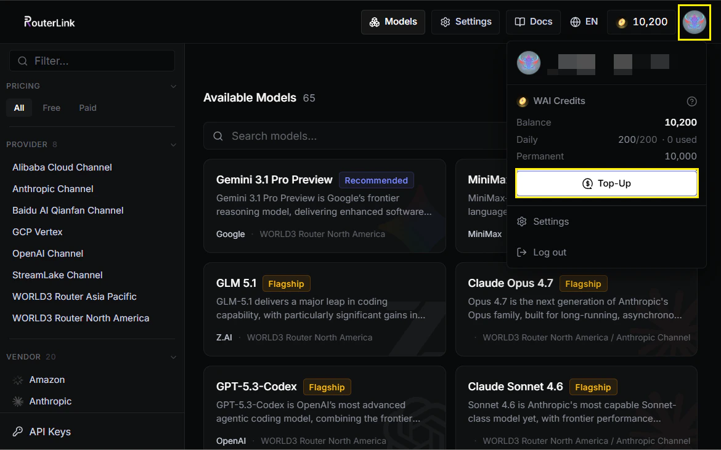Open the Models page
721x450 pixels.
tap(393, 22)
